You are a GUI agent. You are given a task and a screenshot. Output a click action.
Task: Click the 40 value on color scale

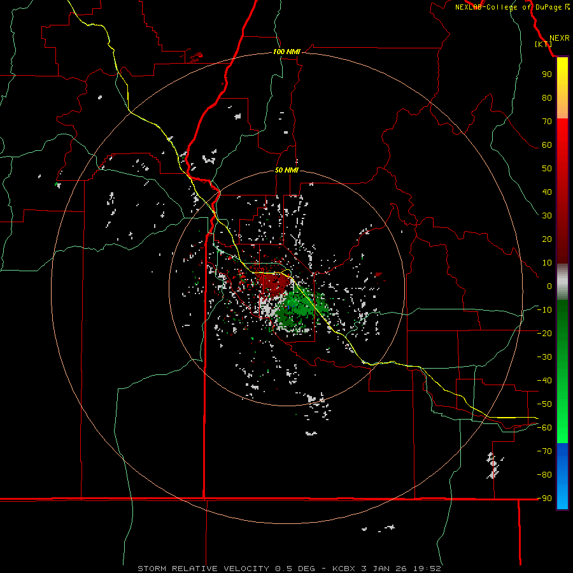coord(547,192)
